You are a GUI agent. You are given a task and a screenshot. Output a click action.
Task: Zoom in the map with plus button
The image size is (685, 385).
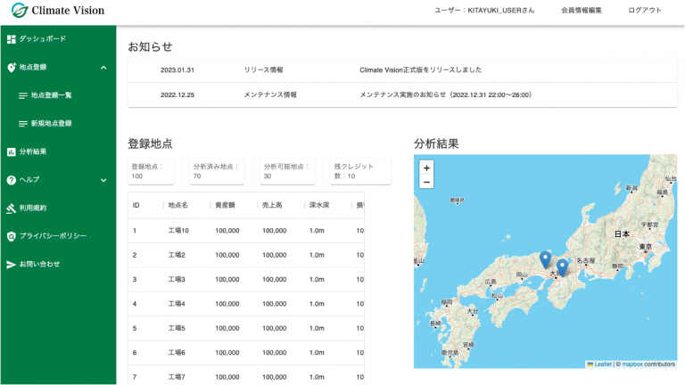point(426,168)
